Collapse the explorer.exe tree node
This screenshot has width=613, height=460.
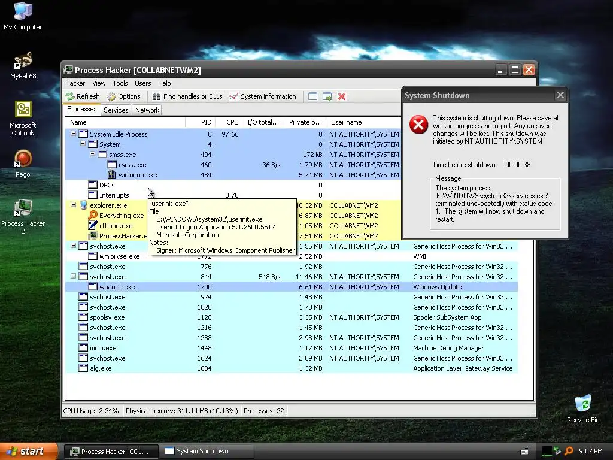(73, 205)
